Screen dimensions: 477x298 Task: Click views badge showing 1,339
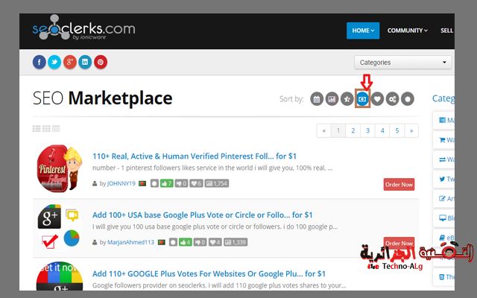click(236, 242)
